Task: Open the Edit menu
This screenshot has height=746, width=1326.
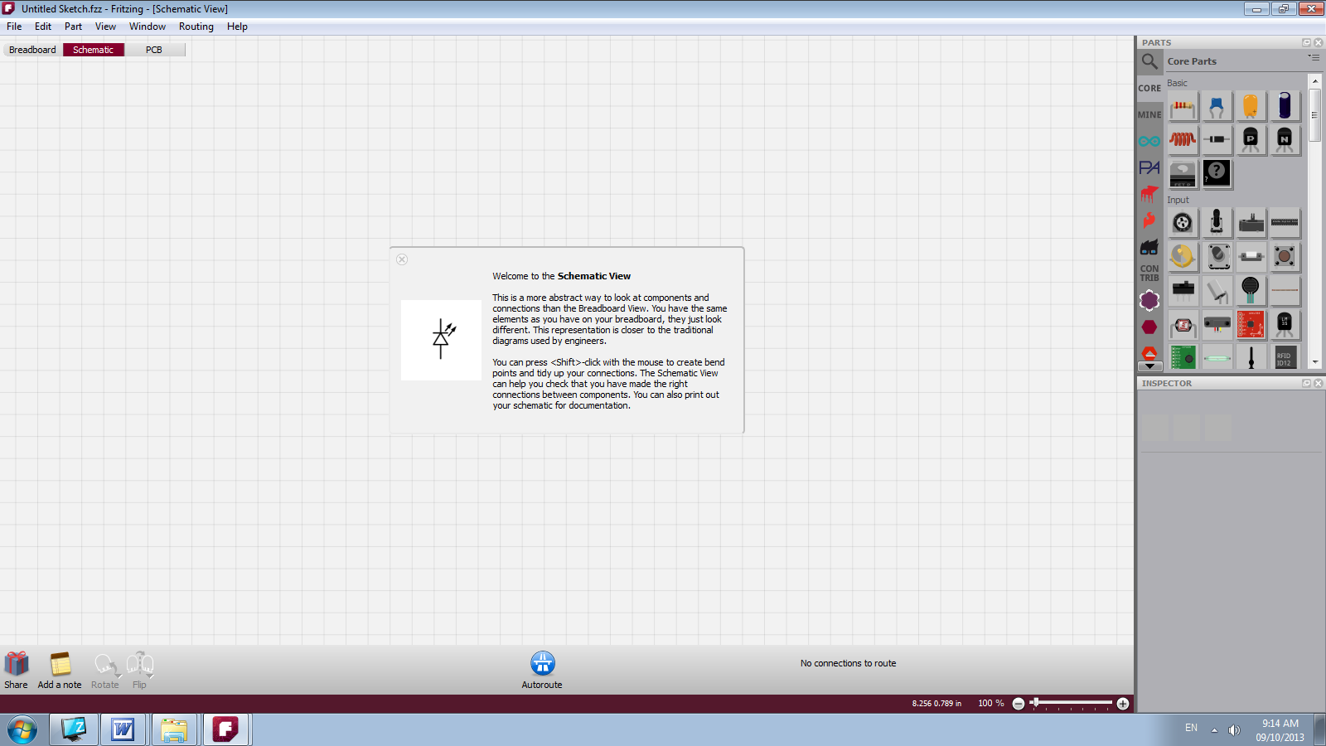Action: [x=43, y=27]
